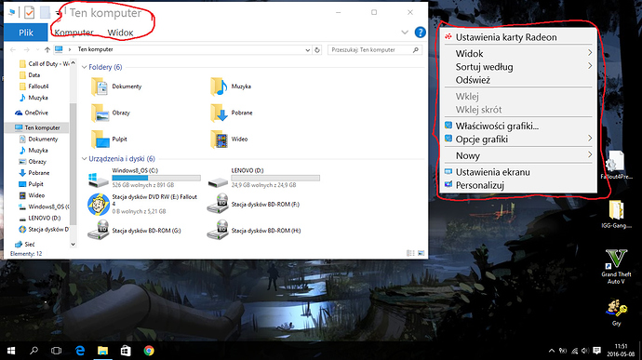
Task: Select the DVD RW (E:) Fallout 4 drive
Action: coord(143,204)
